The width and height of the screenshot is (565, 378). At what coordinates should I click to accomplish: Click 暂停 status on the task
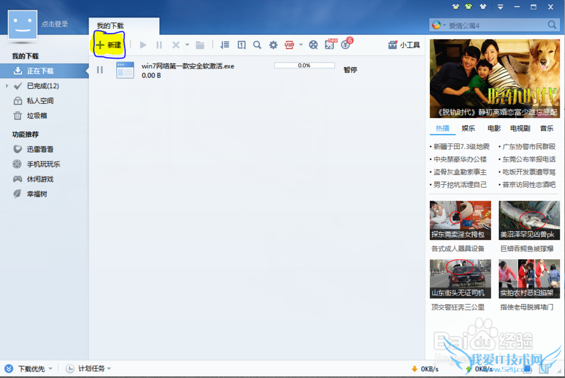pos(350,70)
